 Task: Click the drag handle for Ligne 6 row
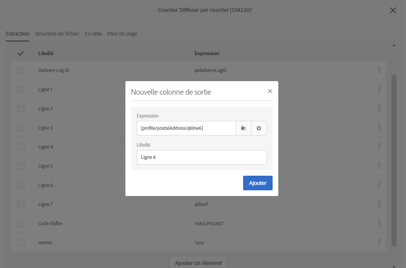[379, 185]
